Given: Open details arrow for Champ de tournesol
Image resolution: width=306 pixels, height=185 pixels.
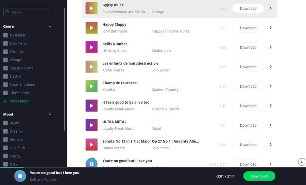Looking at the screenshot, I should tap(271, 86).
